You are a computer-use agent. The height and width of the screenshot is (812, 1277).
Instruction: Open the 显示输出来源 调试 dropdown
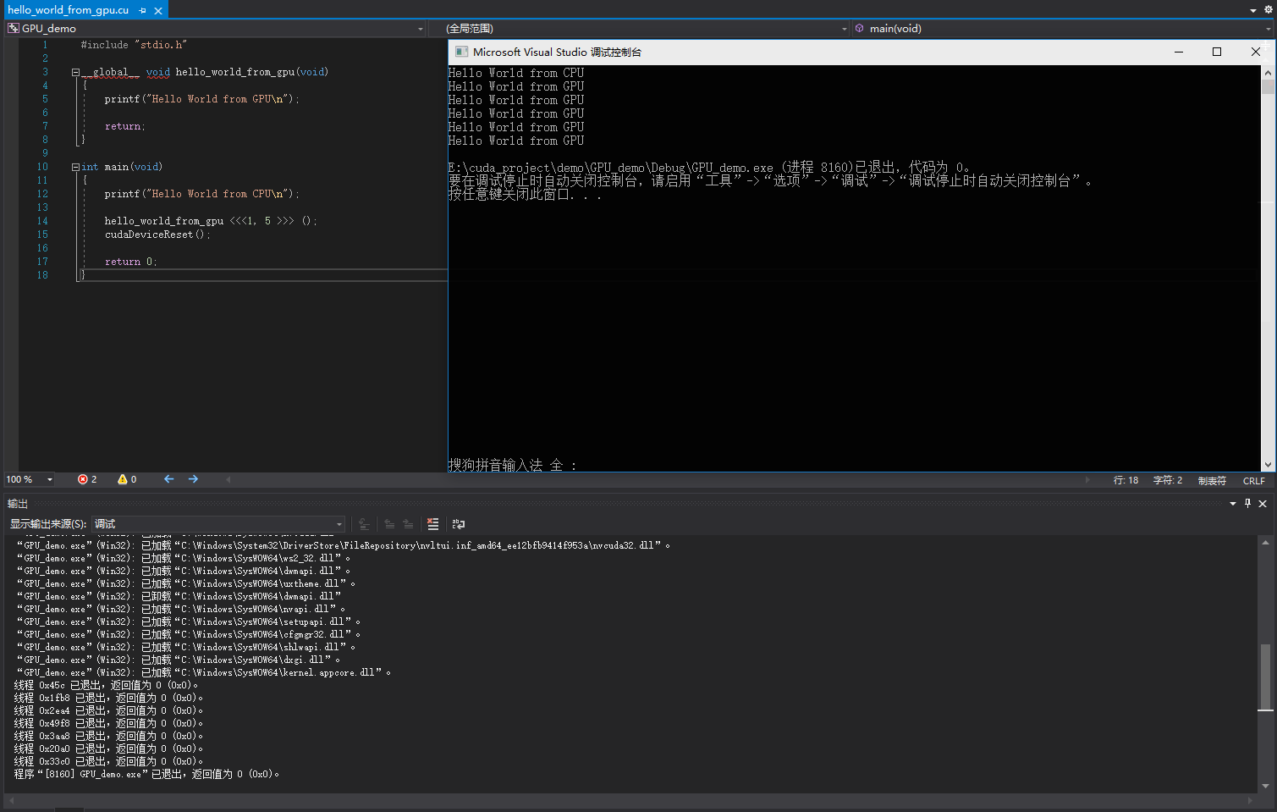click(218, 524)
